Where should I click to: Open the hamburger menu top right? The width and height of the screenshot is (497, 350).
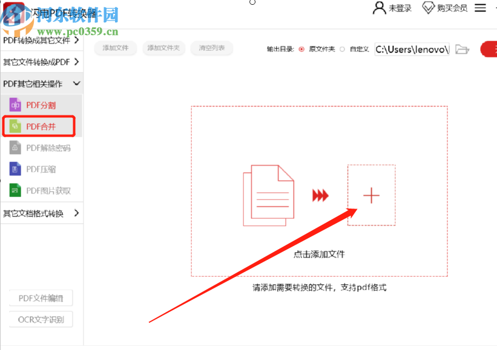pos(480,8)
